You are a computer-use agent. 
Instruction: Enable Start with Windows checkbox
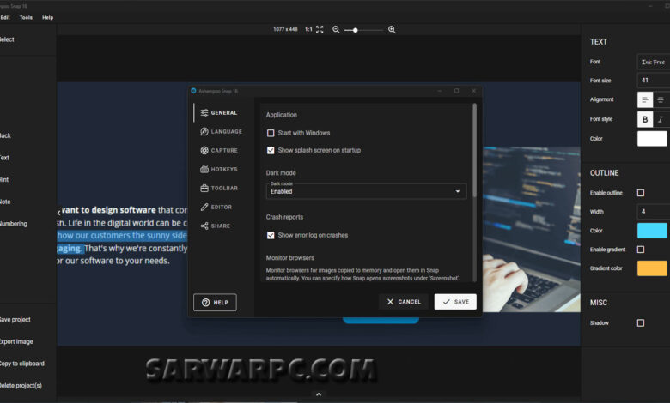pos(271,133)
